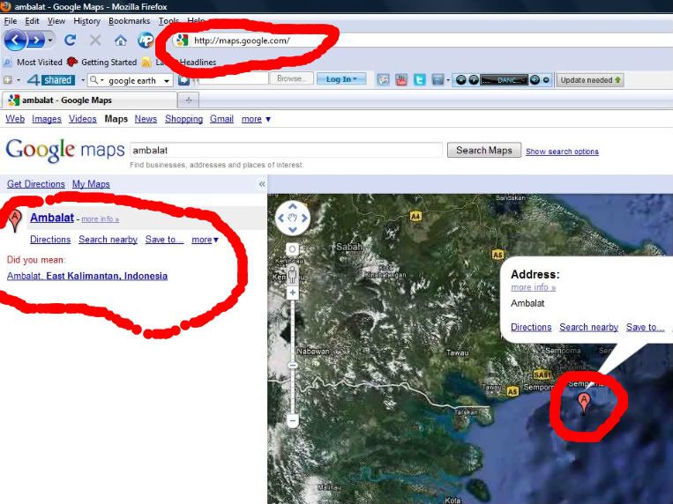Click the Twitter toolbar icon
This screenshot has height=504, width=673.
coord(420,80)
